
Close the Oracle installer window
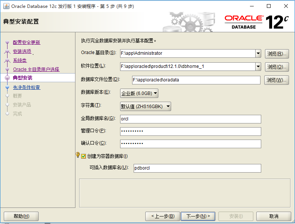[286, 6]
